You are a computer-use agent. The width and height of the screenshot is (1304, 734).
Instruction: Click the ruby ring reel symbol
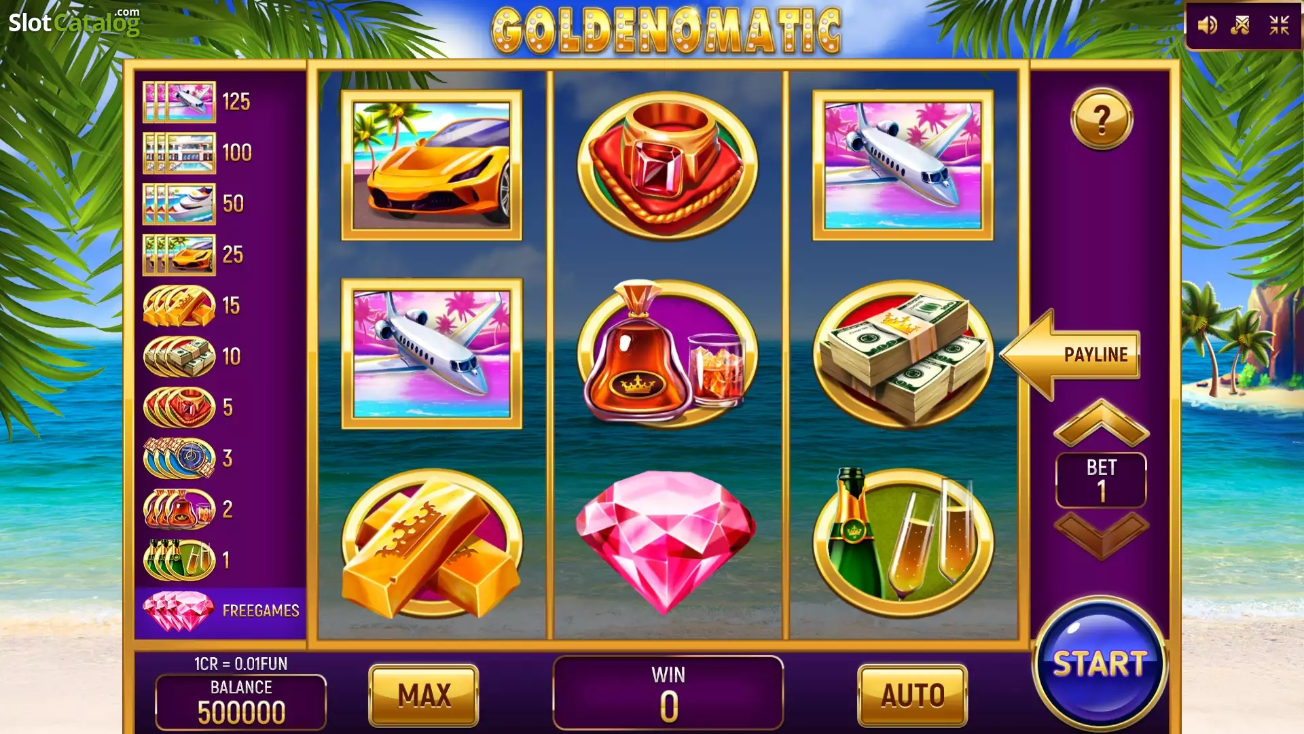(x=667, y=165)
